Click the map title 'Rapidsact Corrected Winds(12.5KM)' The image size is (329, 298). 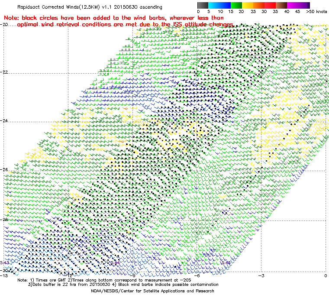(59, 7)
